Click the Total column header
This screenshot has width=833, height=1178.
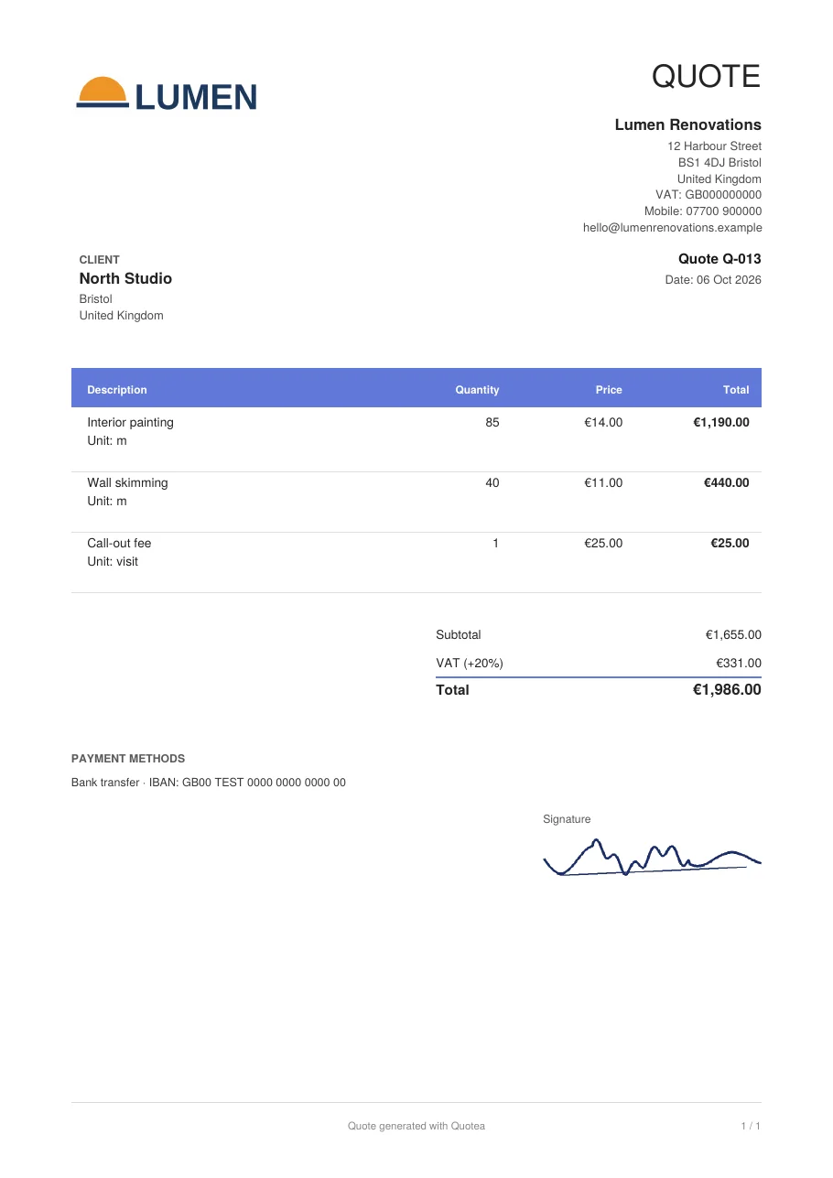point(736,390)
